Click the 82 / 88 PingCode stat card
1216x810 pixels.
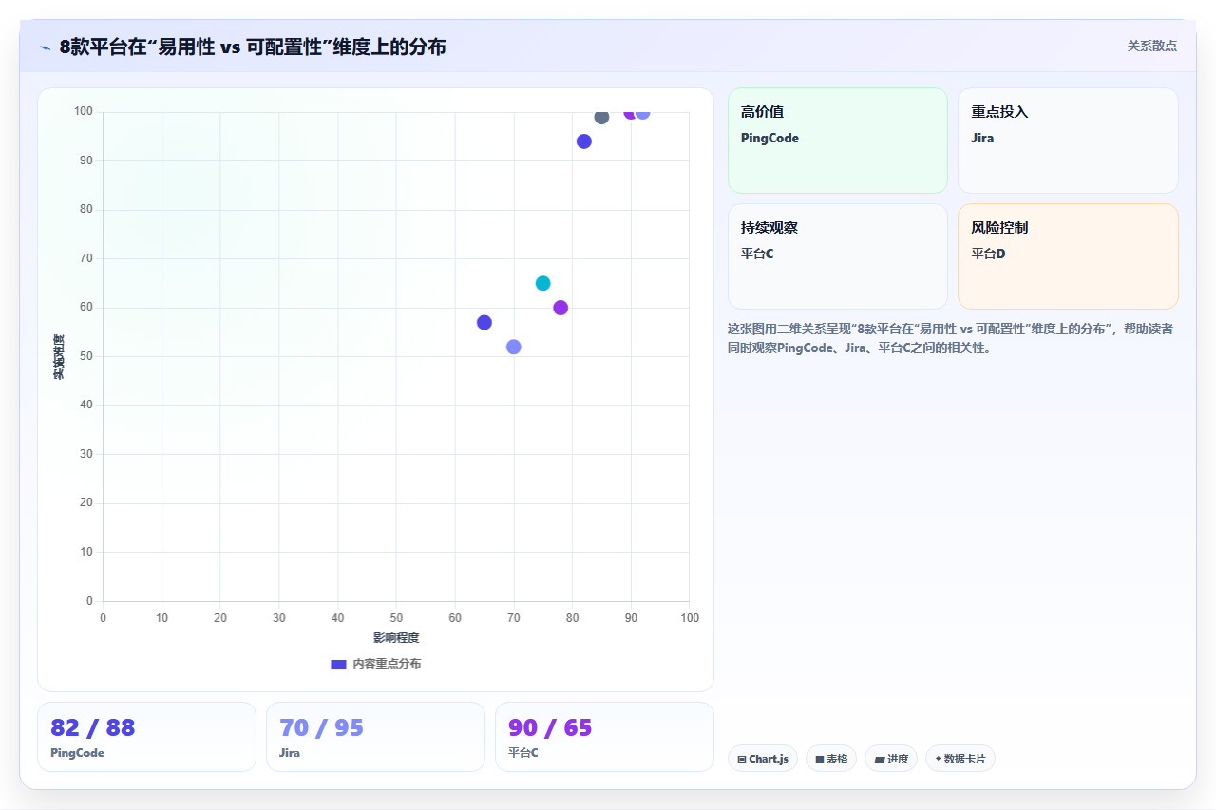pyautogui.click(x=146, y=737)
